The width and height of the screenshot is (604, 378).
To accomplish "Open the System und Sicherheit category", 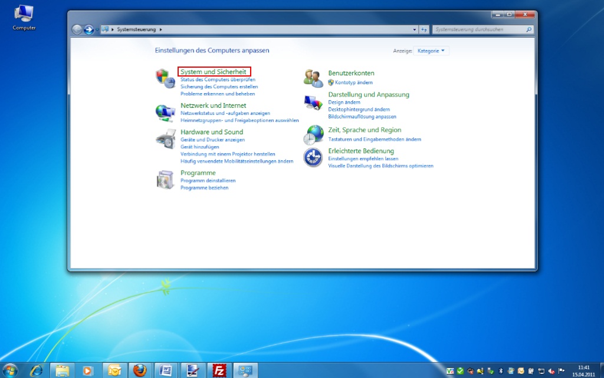I will point(213,72).
